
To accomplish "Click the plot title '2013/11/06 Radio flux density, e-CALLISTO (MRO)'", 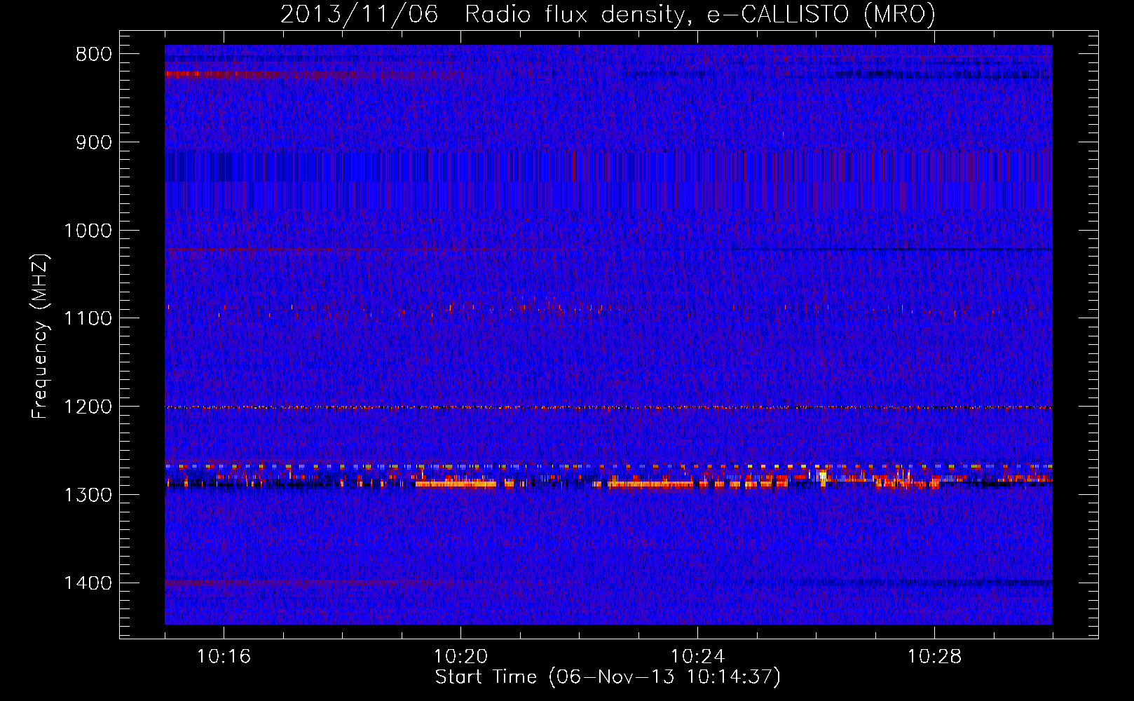I will point(608,14).
